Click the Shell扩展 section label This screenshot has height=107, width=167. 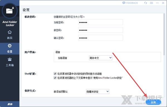click(30, 74)
